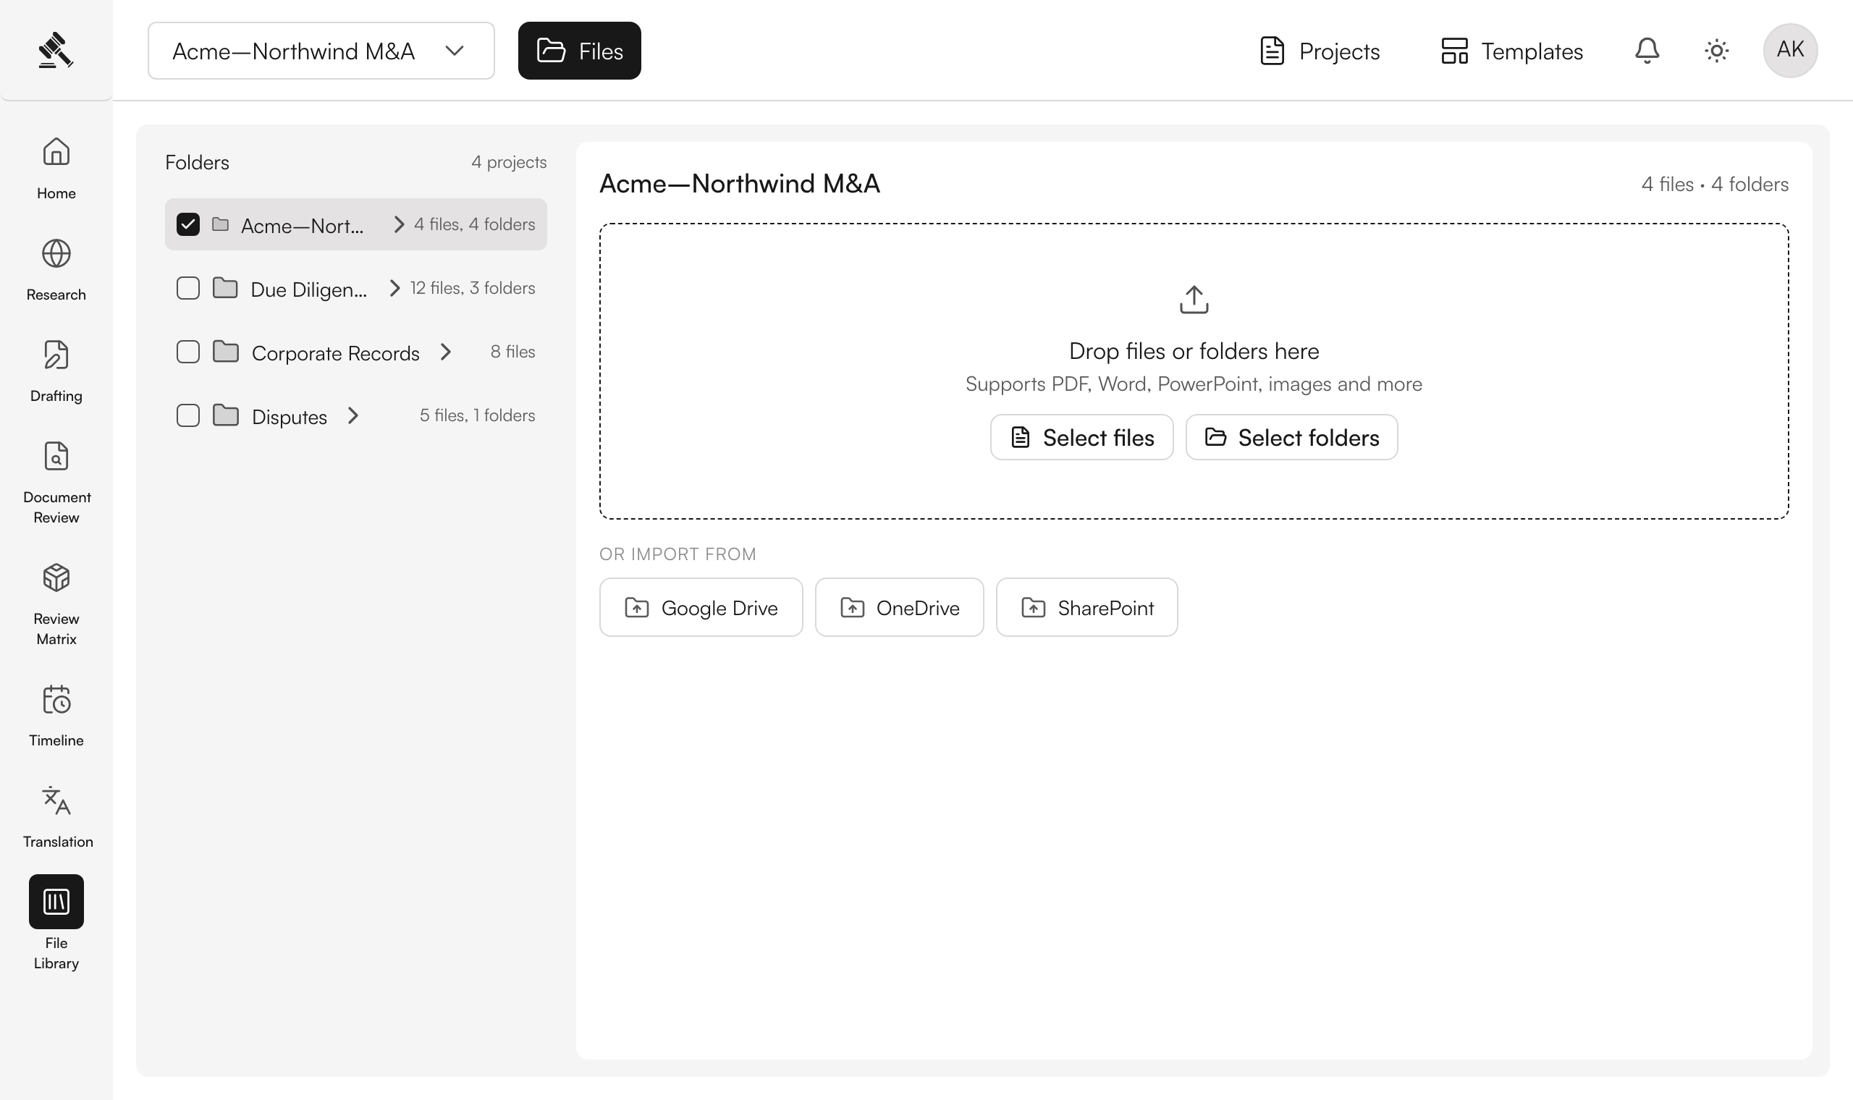Open the Files tab button
The height and width of the screenshot is (1100, 1853).
coord(580,51)
